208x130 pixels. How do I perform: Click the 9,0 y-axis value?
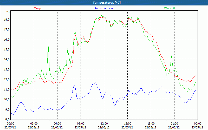pos(7,109)
